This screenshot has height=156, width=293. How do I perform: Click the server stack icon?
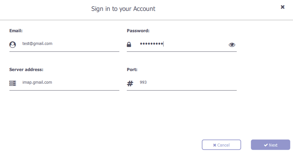click(12, 83)
